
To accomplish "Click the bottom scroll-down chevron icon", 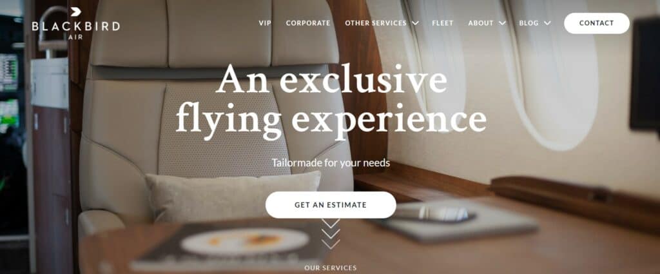I will pos(331,244).
